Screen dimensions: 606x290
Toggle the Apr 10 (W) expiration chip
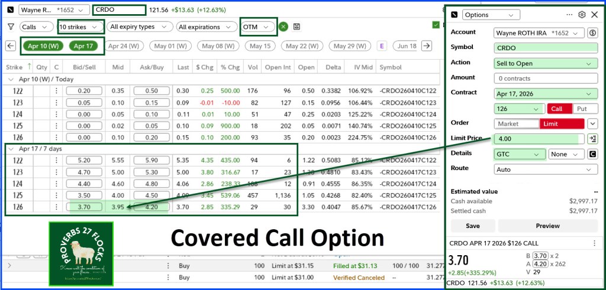43,45
